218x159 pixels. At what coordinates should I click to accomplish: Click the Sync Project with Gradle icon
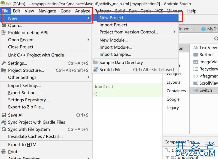click(x=4, y=122)
